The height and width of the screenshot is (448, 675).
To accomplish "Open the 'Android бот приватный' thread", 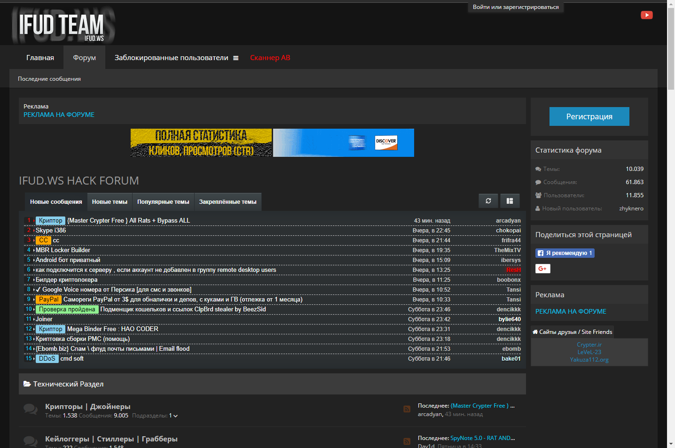I will click(x=68, y=260).
